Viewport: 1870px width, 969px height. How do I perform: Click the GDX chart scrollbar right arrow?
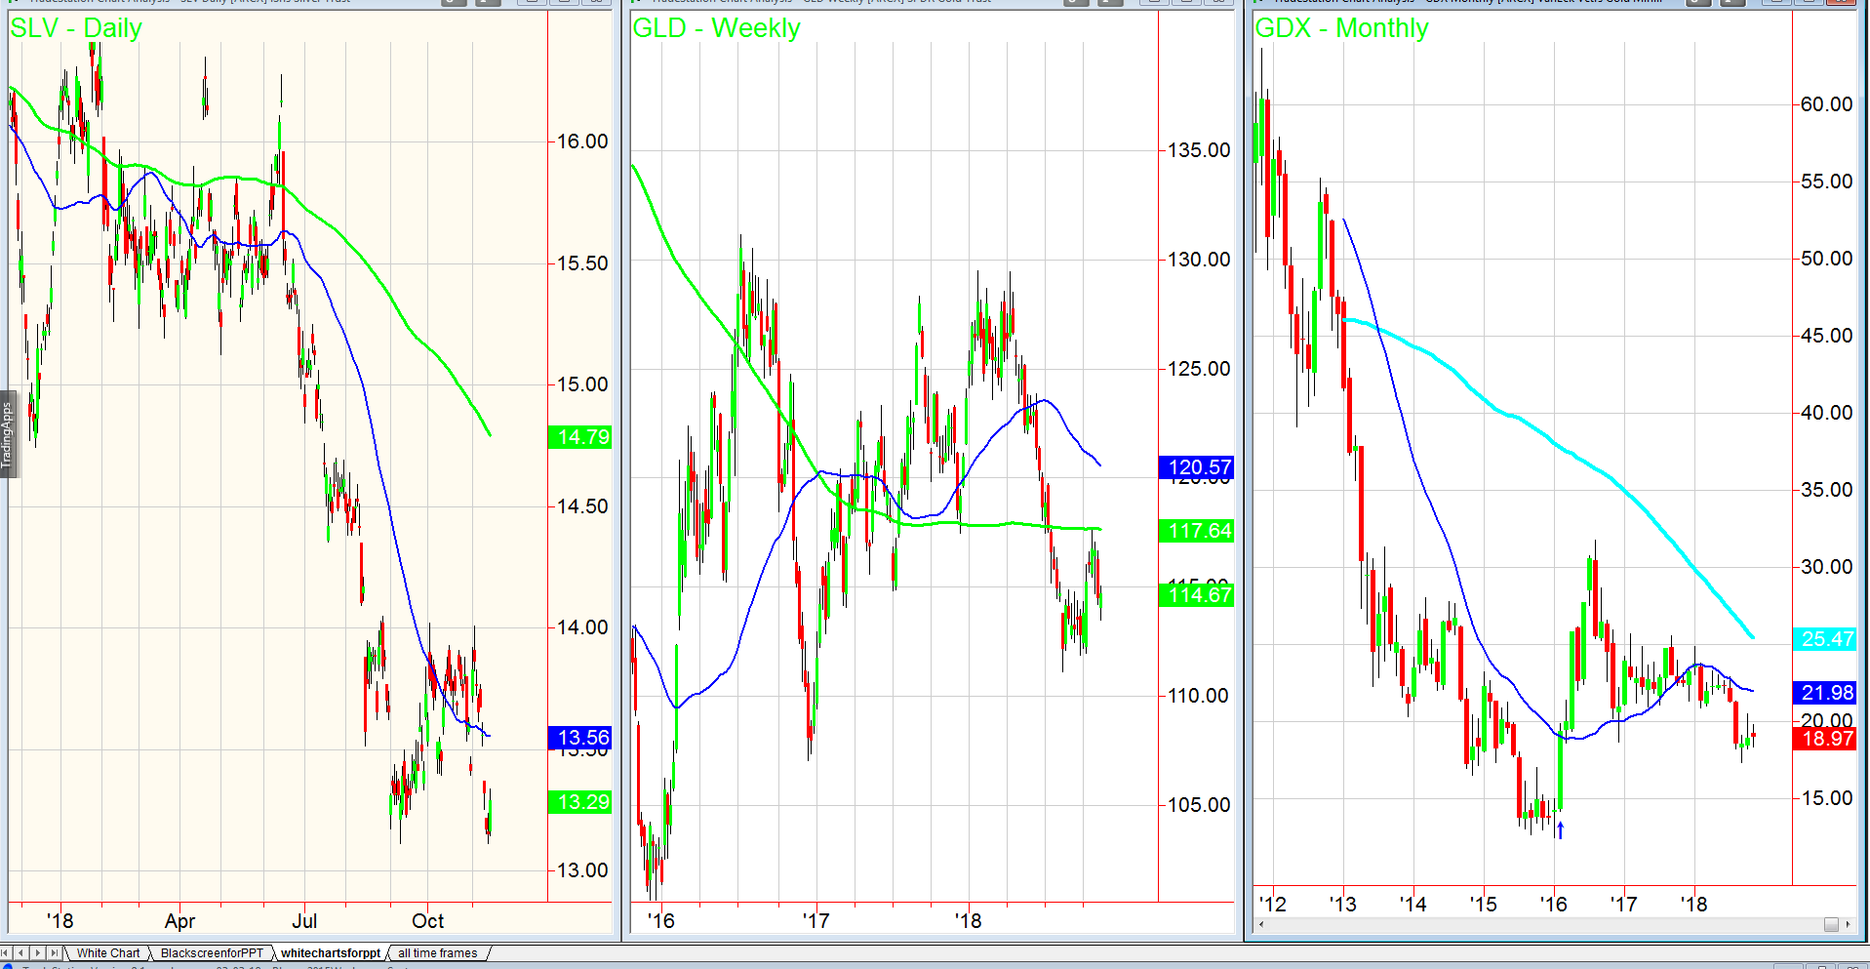(1848, 924)
